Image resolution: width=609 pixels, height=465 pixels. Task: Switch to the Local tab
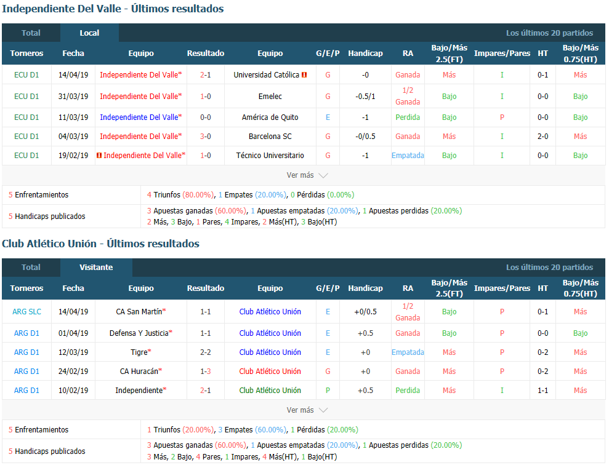[89, 33]
